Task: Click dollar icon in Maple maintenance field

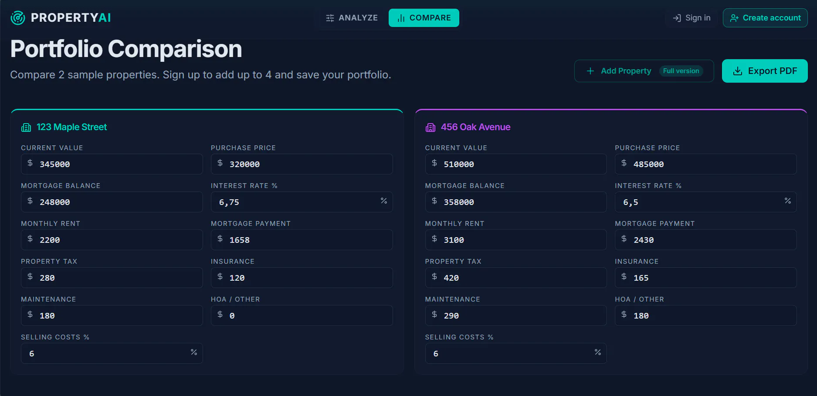Action: click(x=30, y=314)
